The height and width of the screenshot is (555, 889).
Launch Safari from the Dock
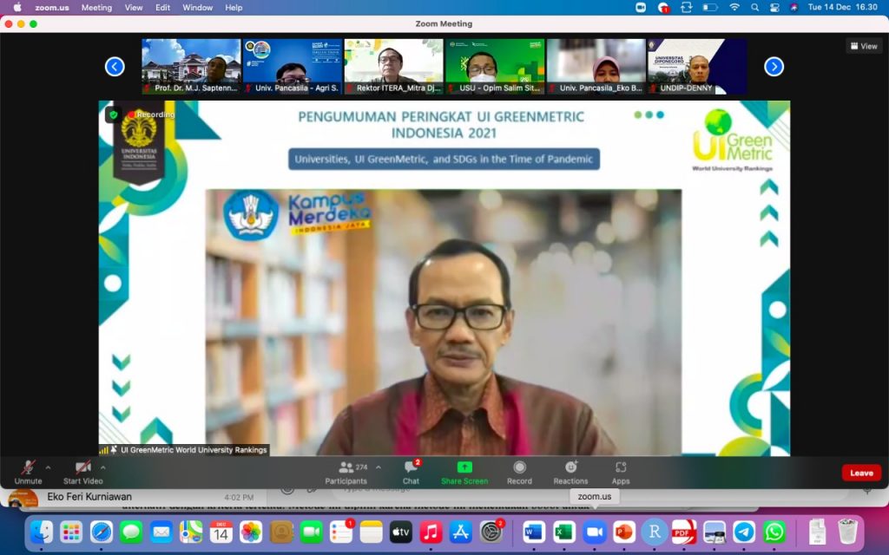click(x=102, y=532)
